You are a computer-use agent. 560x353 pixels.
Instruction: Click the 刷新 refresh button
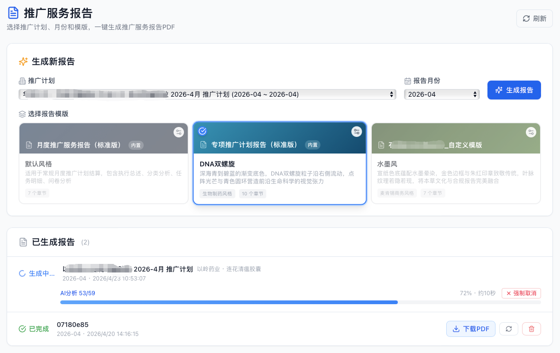[x=534, y=18]
